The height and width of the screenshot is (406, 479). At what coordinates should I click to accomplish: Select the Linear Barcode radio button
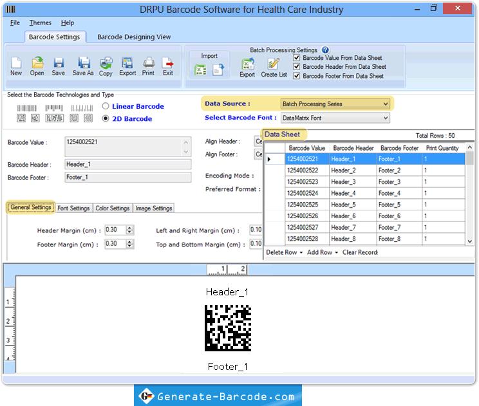click(106, 106)
